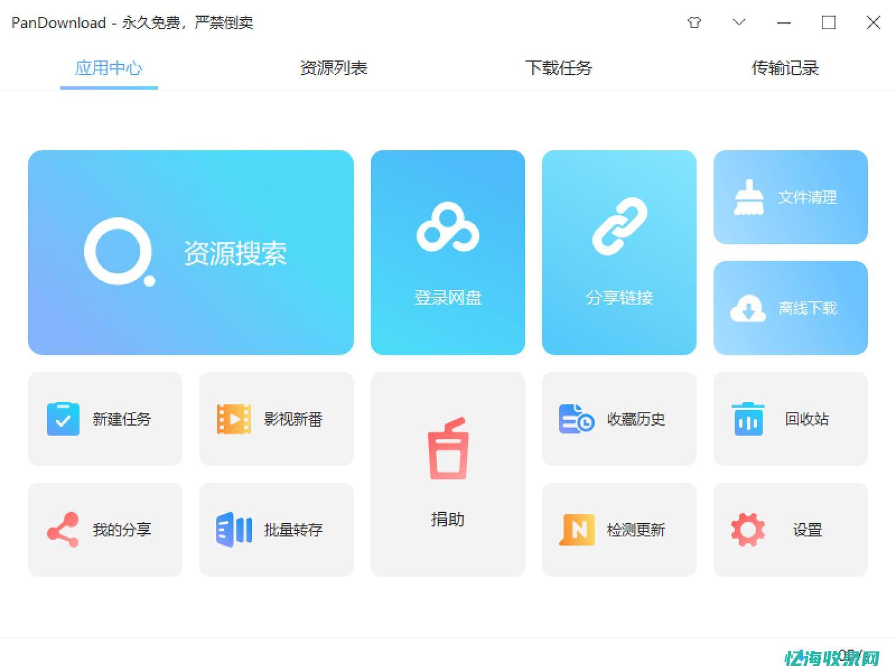This screenshot has width=896, height=672.
Task: View 我的分享 my shares
Action: pyautogui.click(x=105, y=530)
